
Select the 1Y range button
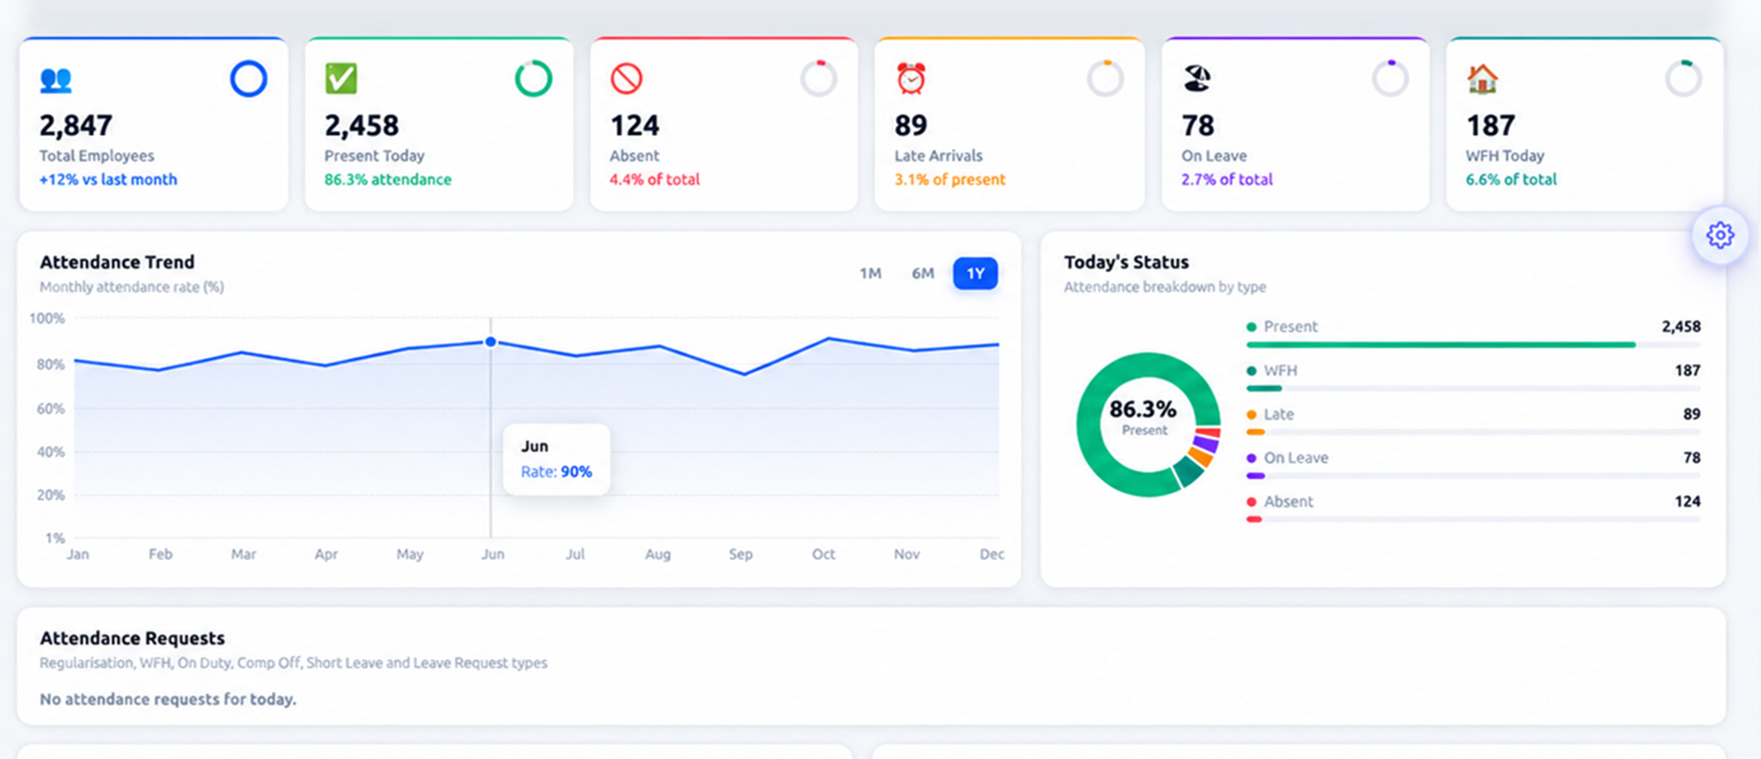975,273
